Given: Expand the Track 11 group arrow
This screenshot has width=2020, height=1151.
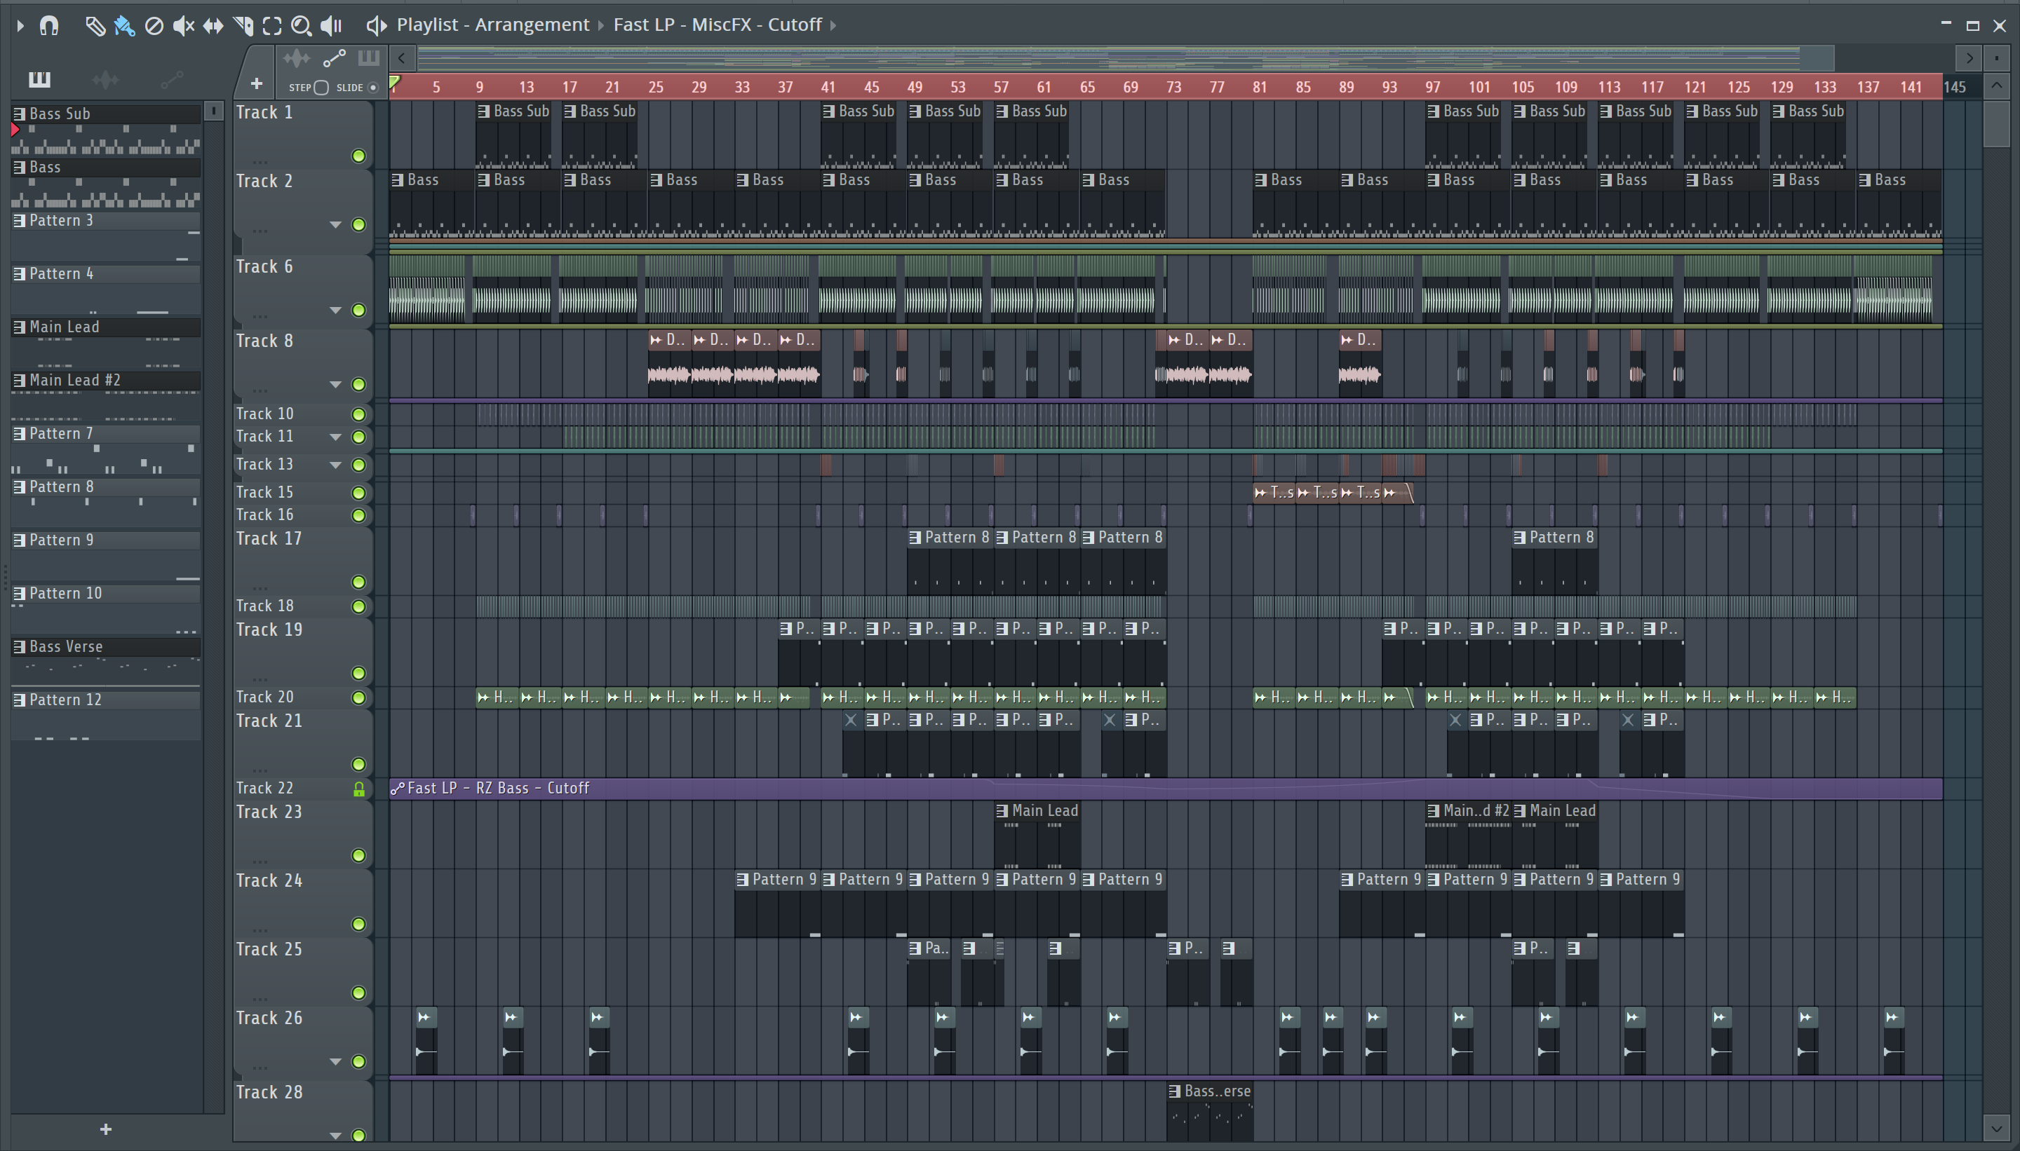Looking at the screenshot, I should (335, 437).
